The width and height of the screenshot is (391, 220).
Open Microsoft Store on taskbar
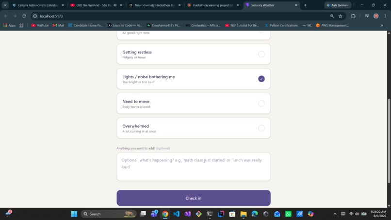[x=232, y=214]
